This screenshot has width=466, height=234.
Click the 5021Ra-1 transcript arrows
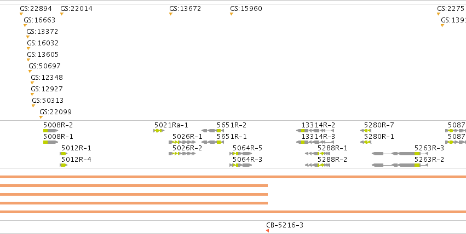tap(159, 131)
